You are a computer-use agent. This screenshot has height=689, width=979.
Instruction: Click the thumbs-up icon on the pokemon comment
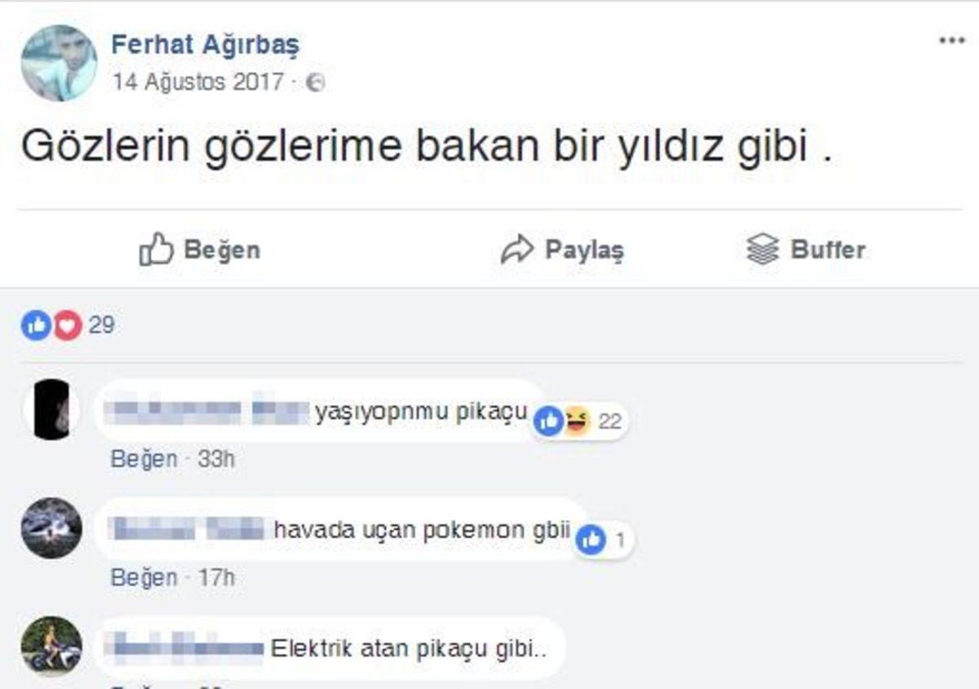tap(591, 540)
